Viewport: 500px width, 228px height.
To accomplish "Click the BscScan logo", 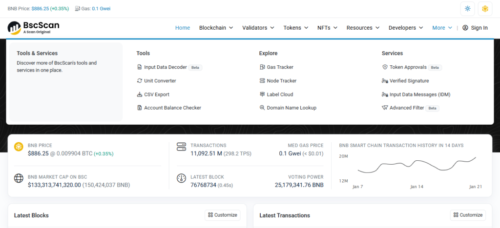I will tap(34, 28).
